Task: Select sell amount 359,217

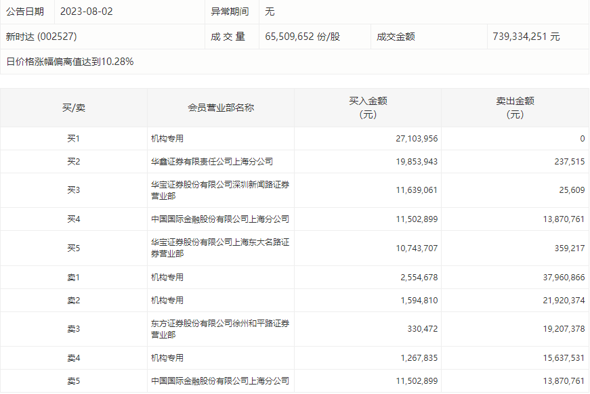Action: tap(569, 248)
